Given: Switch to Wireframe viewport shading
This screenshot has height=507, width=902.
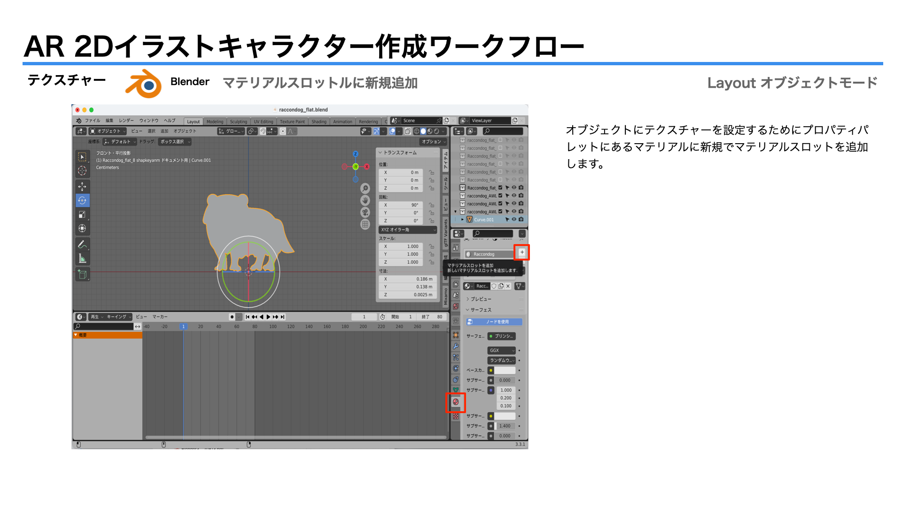Looking at the screenshot, I should coord(417,131).
